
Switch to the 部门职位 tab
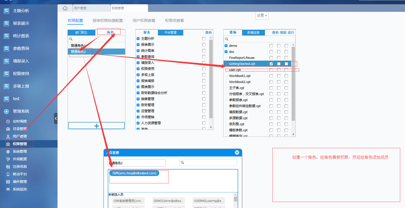coord(81,32)
